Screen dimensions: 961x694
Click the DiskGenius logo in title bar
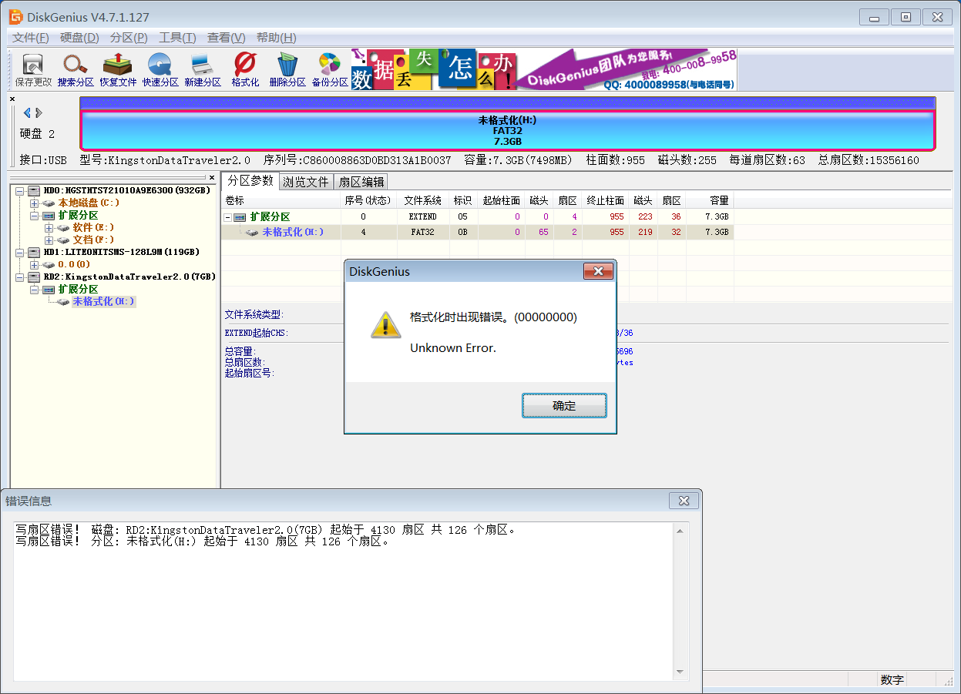[15, 17]
